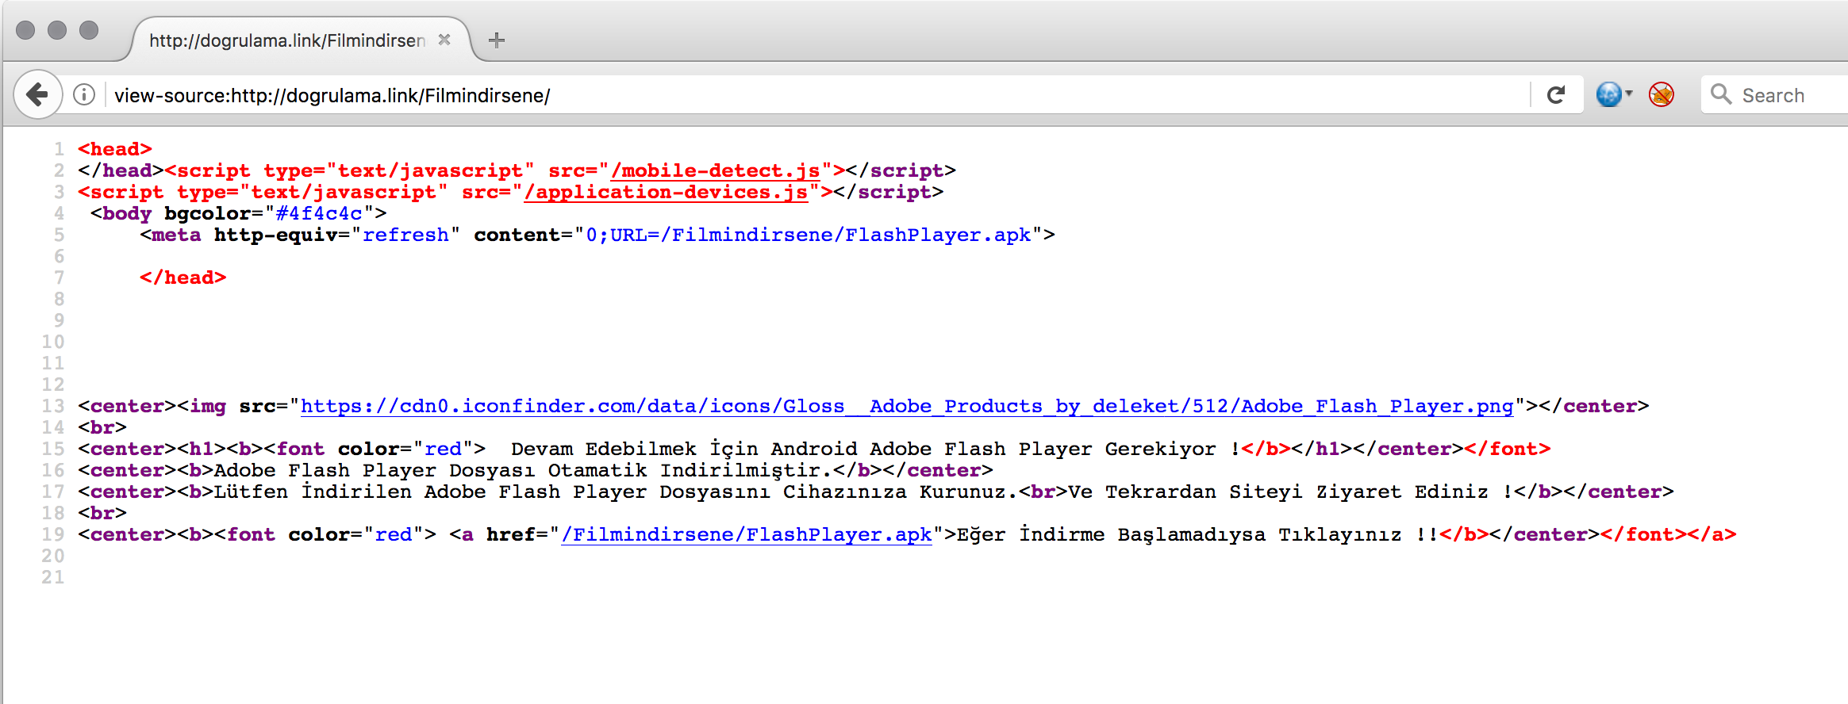Click the macOS window close button
The width and height of the screenshot is (1848, 704).
(x=25, y=30)
